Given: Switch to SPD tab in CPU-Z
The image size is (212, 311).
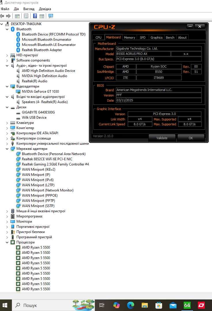Looking at the screenshot, I should [143, 38].
